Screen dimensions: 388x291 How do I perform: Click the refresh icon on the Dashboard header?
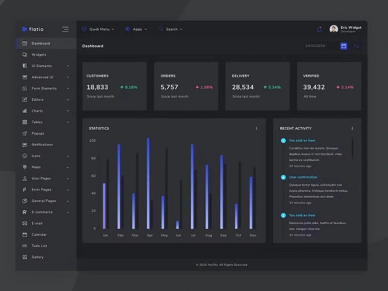coord(357,46)
